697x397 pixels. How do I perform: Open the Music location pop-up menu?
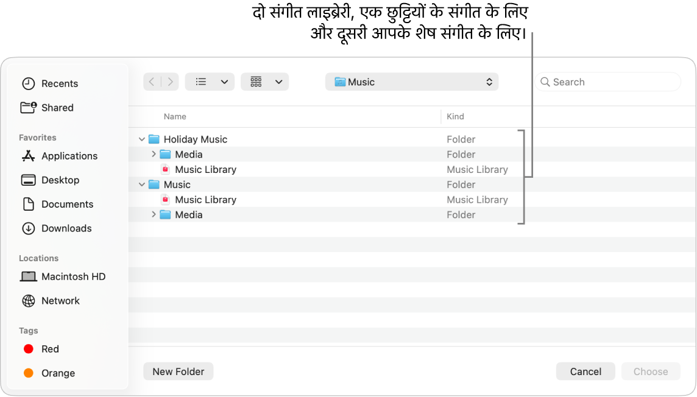point(412,82)
